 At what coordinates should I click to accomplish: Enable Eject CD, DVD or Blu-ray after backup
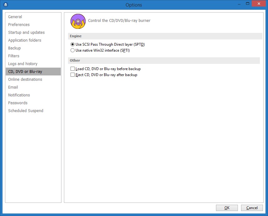coord(73,75)
